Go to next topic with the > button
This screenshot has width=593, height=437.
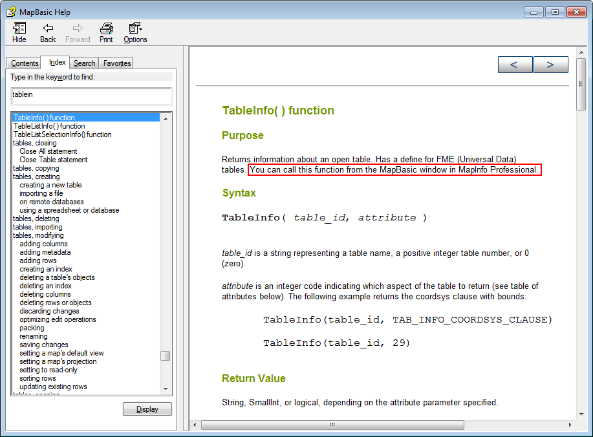point(550,64)
